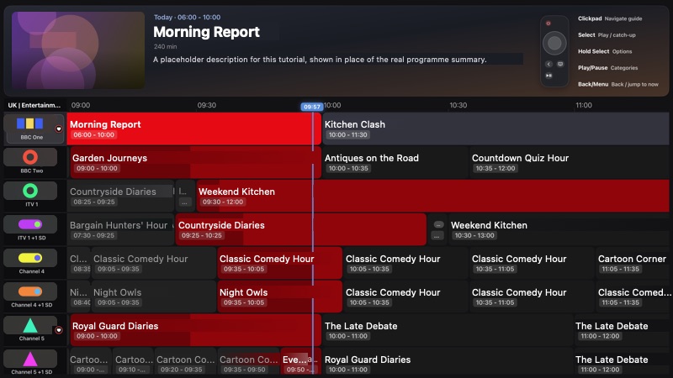
Task: Select Weekend Kitchen 10:30 - 13:00
Action: click(x=559, y=229)
